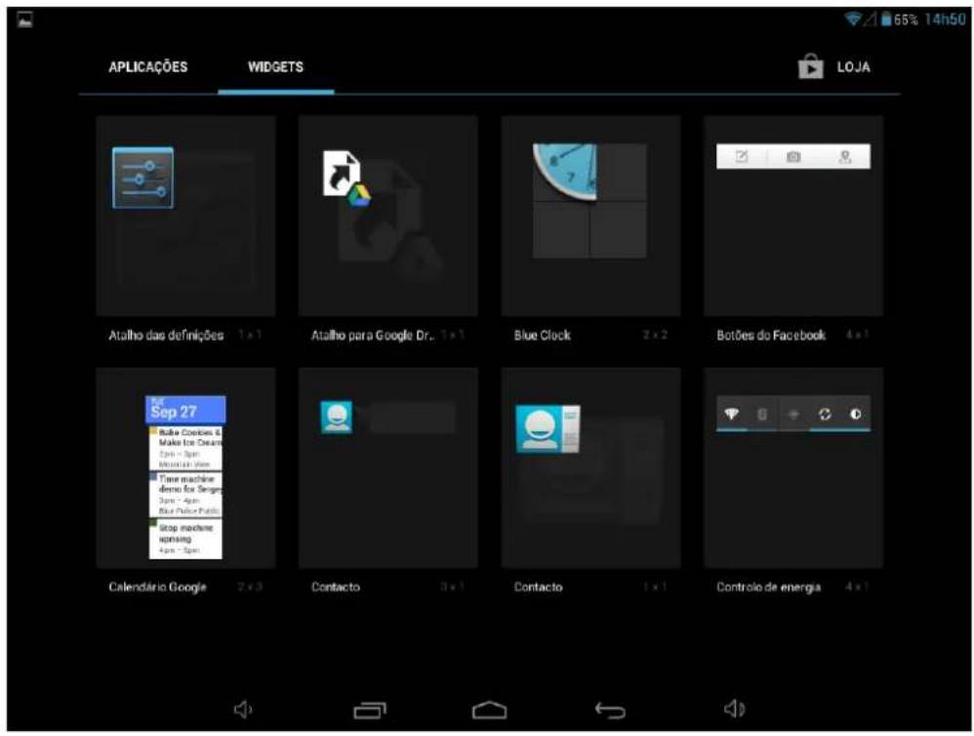Tap the volume down navigation icon

click(243, 709)
